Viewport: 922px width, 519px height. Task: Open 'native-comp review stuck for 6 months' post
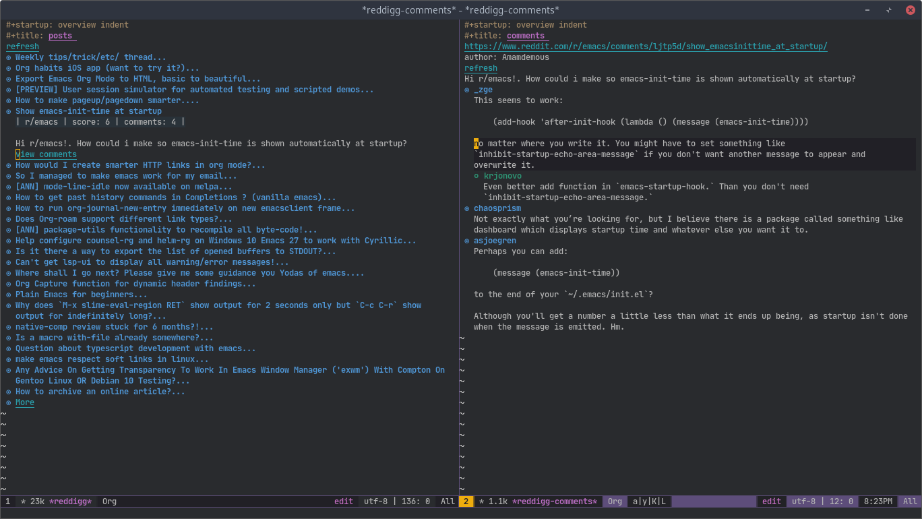[x=115, y=327]
